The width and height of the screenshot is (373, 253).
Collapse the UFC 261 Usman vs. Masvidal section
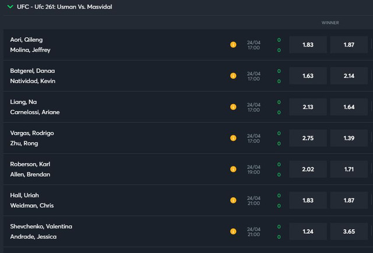10,6
